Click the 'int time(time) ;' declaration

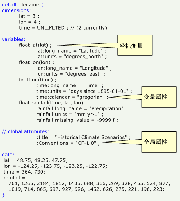(38, 80)
